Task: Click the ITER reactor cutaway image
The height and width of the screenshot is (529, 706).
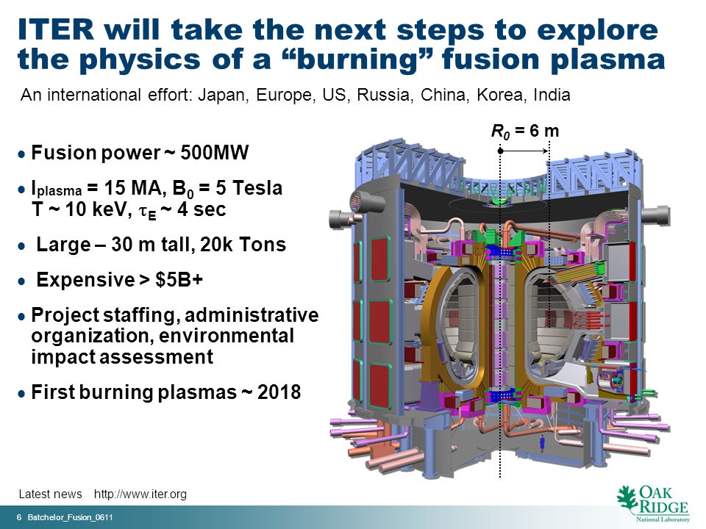Action: 500,308
